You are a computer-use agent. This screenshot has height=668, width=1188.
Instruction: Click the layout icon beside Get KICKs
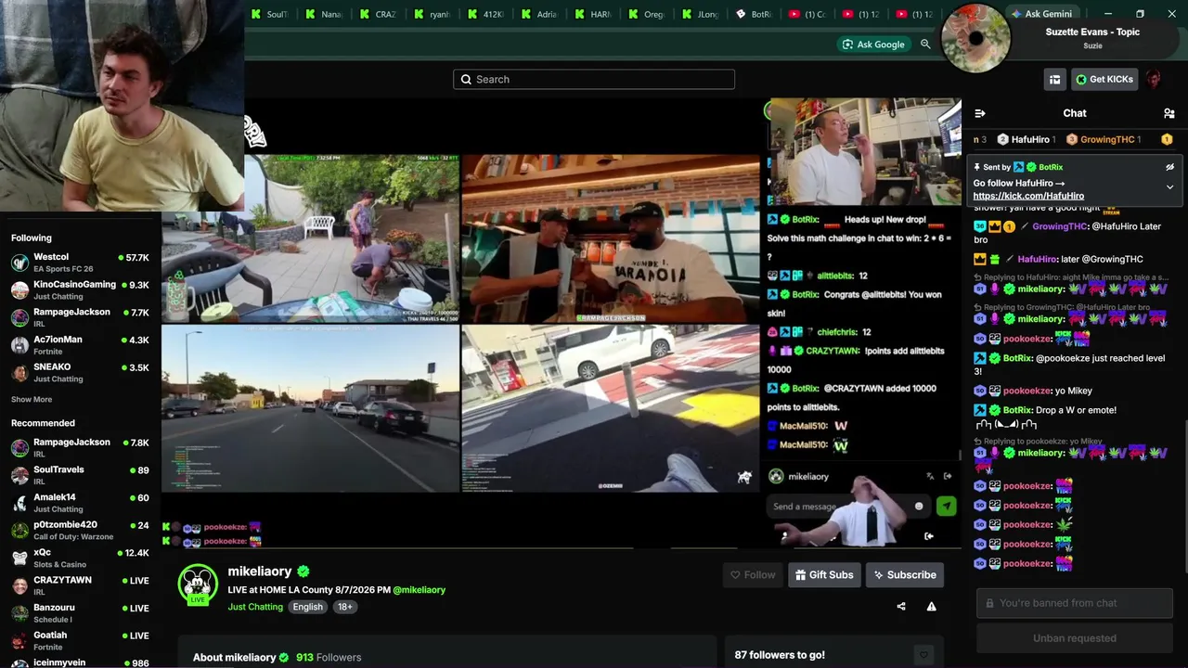pos(1054,80)
